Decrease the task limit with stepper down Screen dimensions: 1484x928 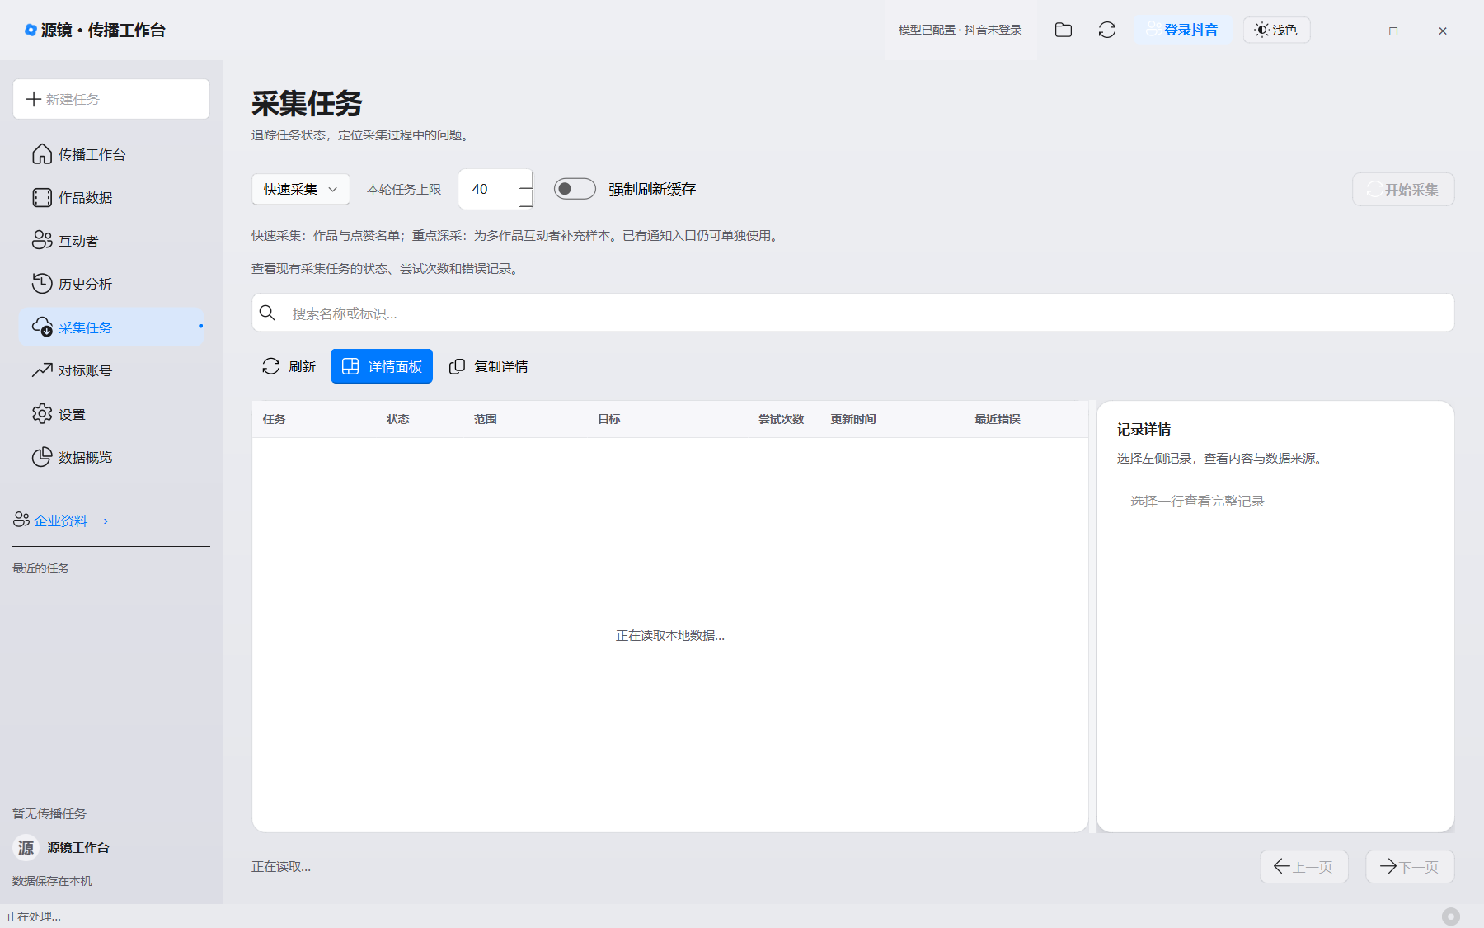coord(526,199)
